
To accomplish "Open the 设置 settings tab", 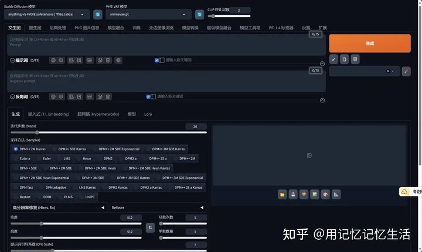I will 306,27.
